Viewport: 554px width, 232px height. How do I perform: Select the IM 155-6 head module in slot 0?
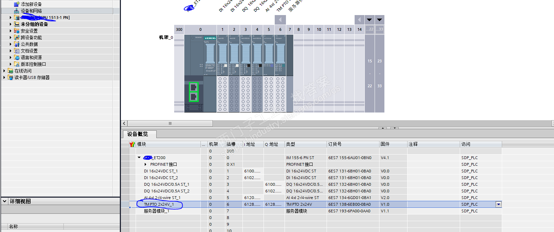[x=200, y=74]
